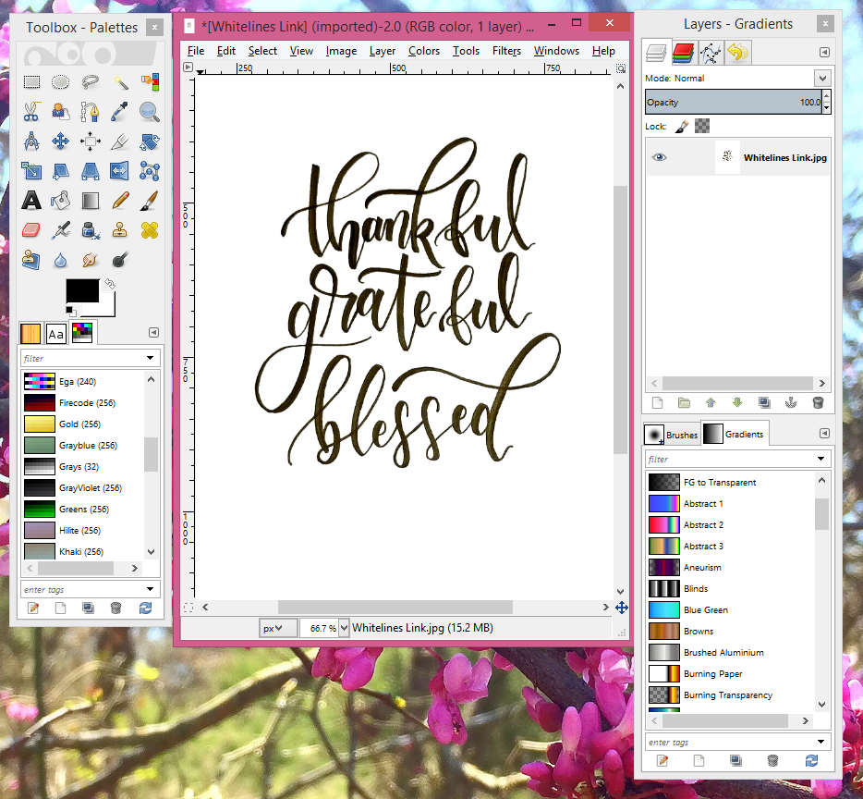Viewport: 863px width, 799px height.
Task: Delete layer using the Layers trash icon
Action: click(818, 402)
